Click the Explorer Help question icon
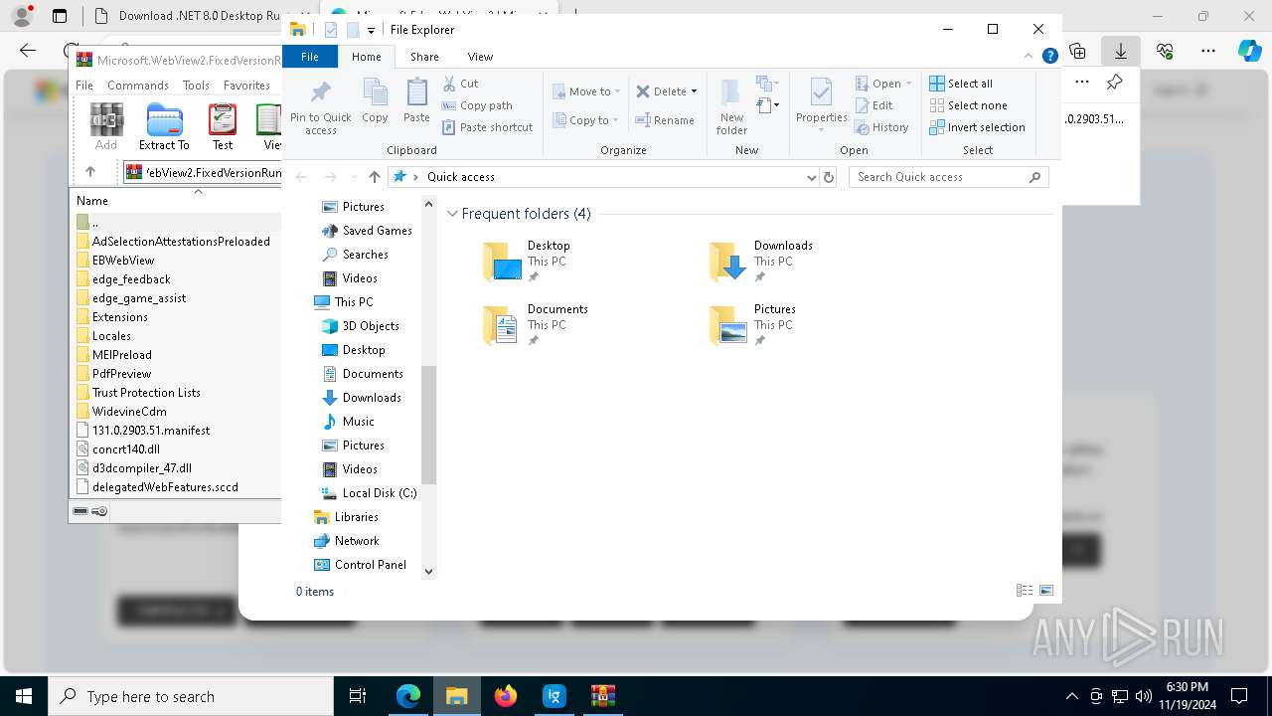The width and height of the screenshot is (1272, 716). point(1049,56)
